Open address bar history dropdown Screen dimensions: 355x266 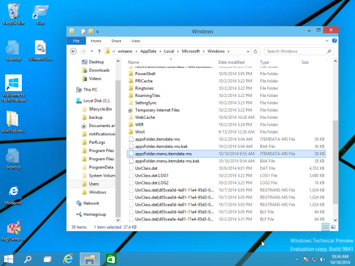click(248, 51)
